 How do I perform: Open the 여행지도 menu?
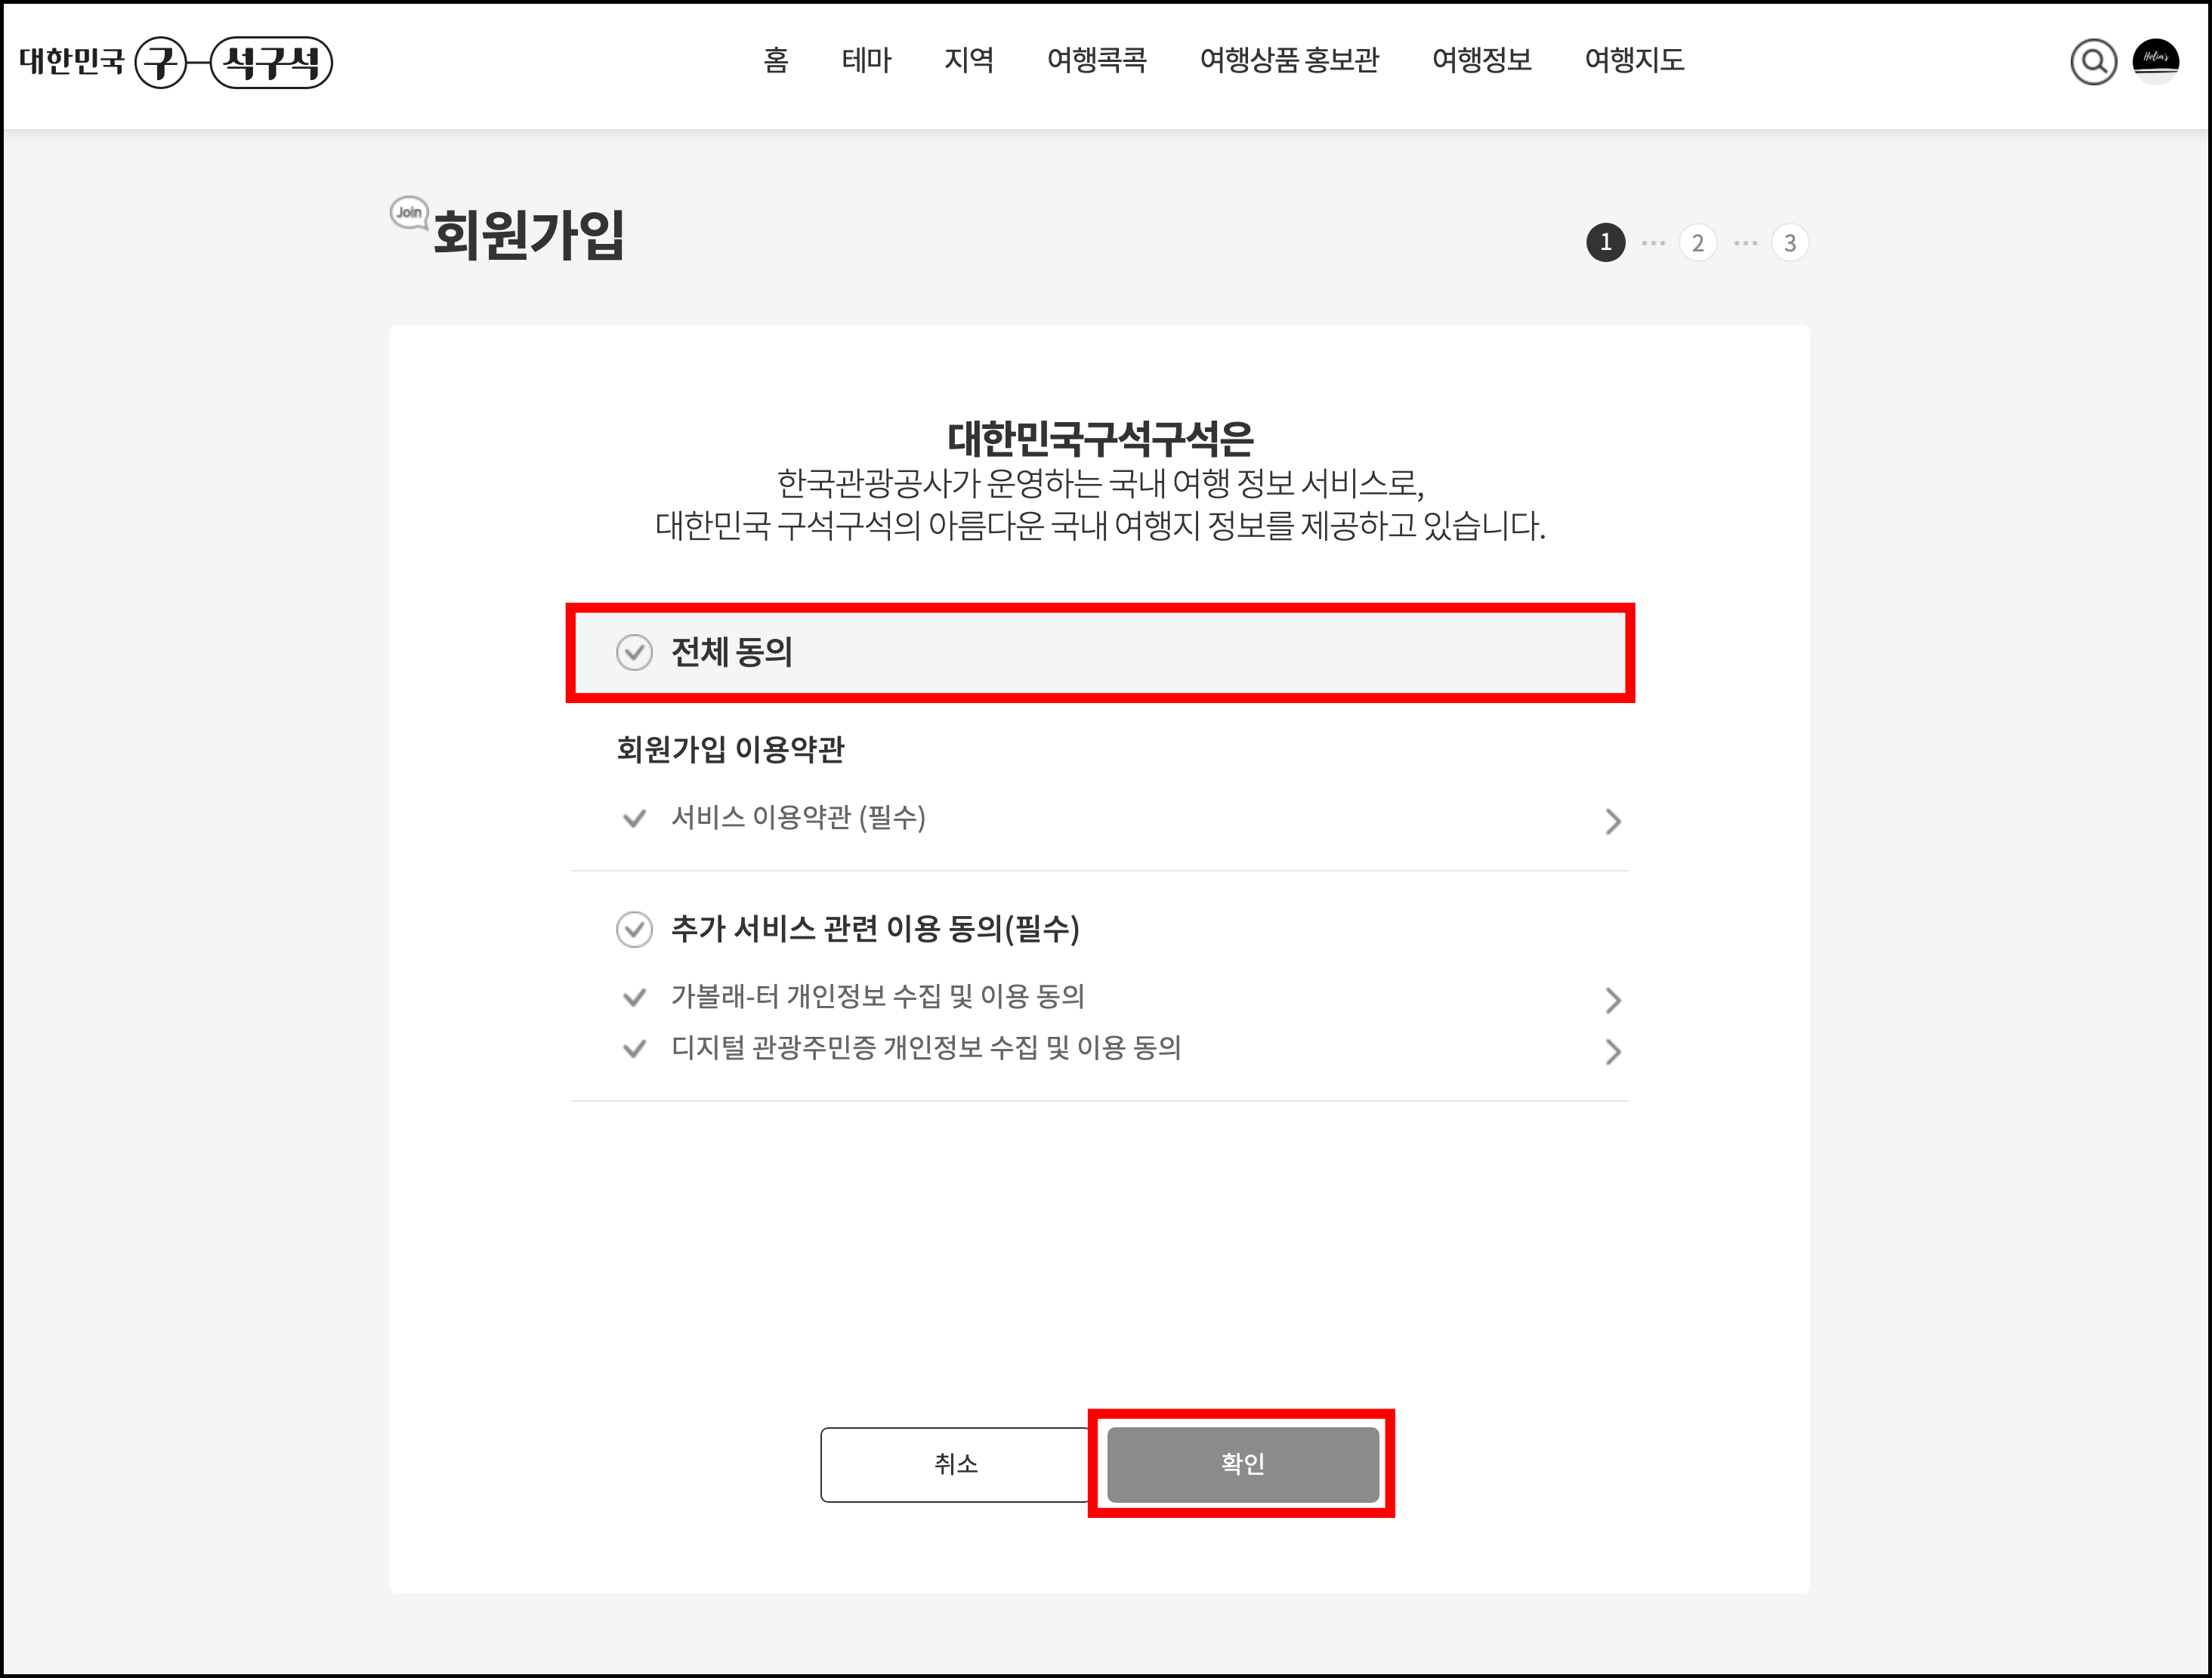coord(1634,60)
